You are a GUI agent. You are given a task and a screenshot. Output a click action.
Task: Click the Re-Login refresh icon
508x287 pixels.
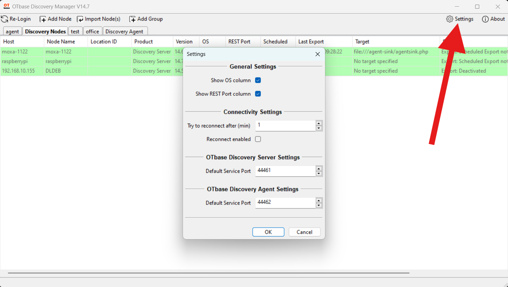[5, 19]
